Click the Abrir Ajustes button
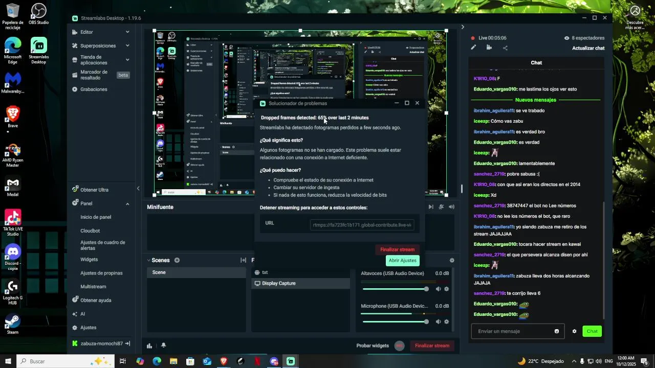Viewport: 655px width, 368px height. (403, 260)
